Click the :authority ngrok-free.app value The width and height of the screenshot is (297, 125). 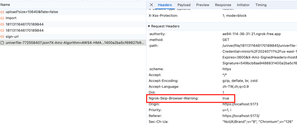pos(251,34)
